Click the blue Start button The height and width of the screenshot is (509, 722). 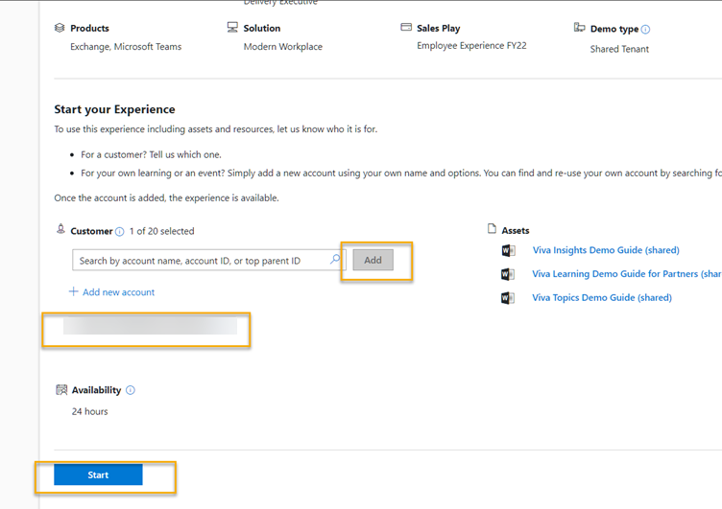point(98,474)
